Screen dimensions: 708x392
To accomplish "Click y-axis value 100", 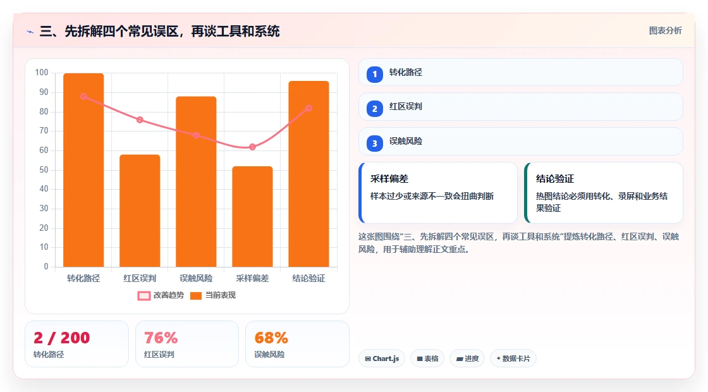I will click(42, 73).
